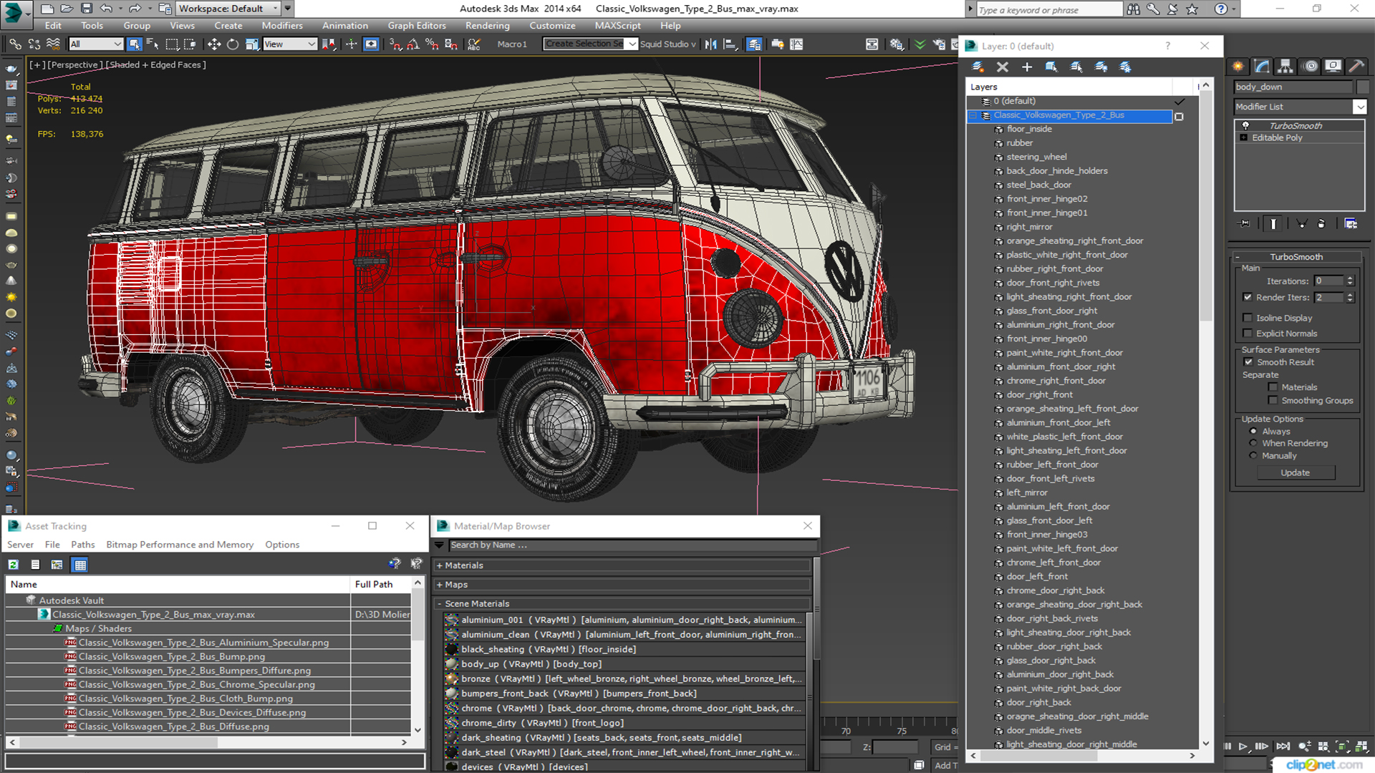Enable Separate by Materials checkbox

click(1273, 387)
